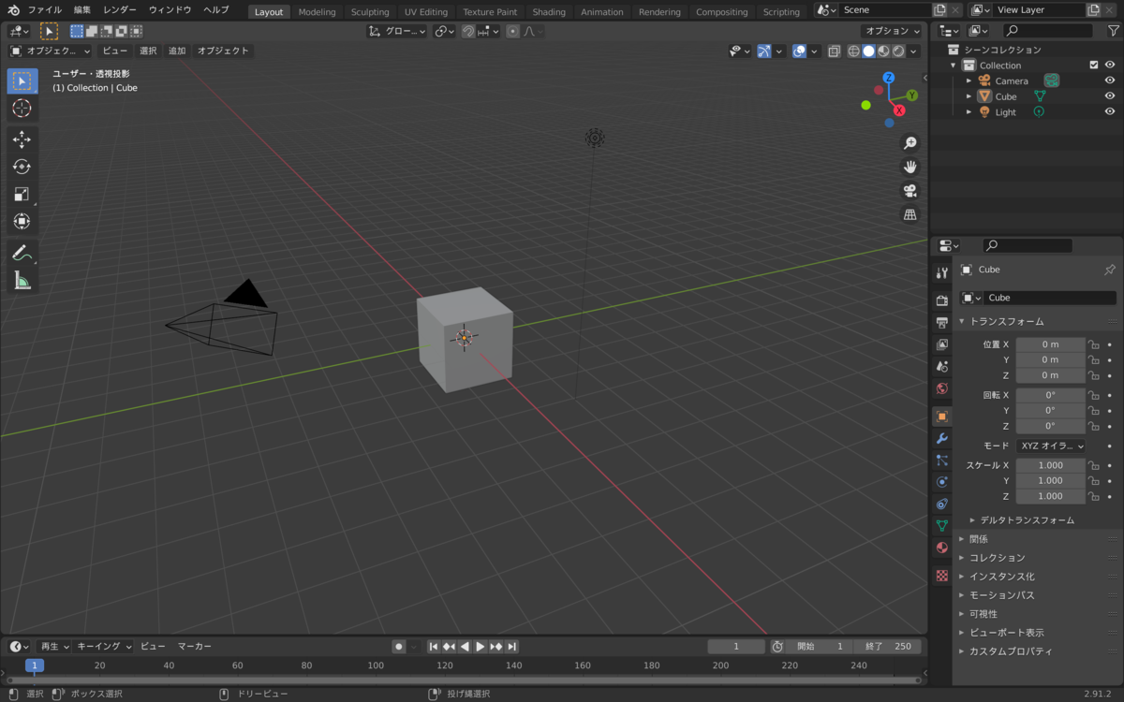Open the キーイング timeline menu
Screen dimensions: 1124x702
[x=104, y=647]
